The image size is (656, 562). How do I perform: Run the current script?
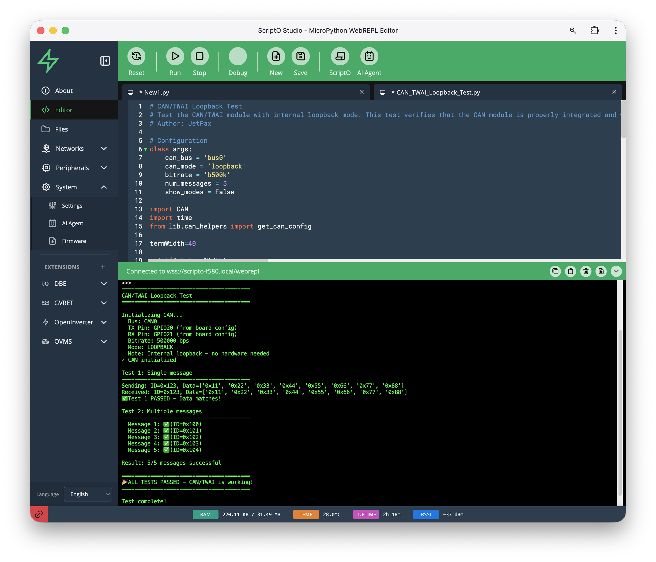pos(175,57)
